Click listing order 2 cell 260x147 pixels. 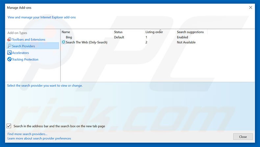click(x=146, y=43)
